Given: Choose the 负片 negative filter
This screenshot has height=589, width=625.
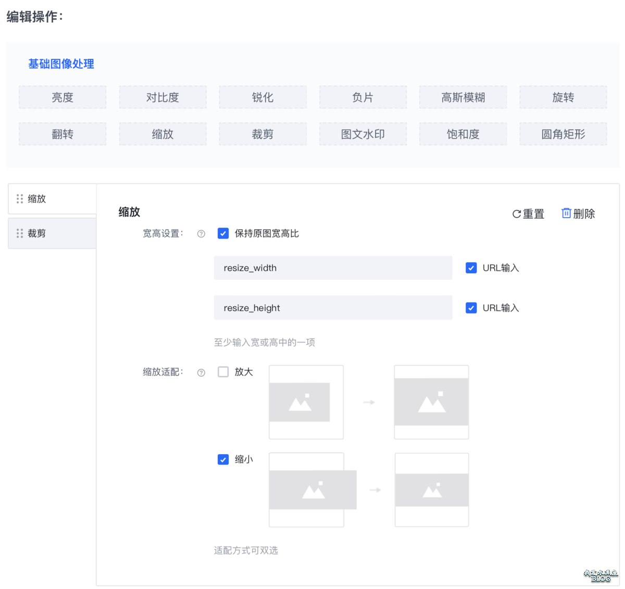Looking at the screenshot, I should tap(363, 97).
